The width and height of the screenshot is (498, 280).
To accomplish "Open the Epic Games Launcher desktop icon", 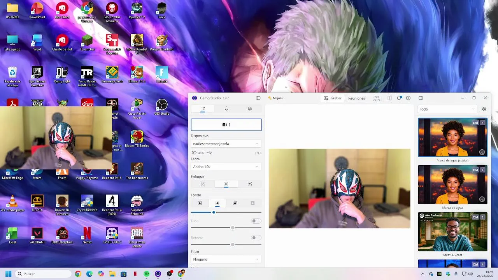I will (x=37, y=77).
